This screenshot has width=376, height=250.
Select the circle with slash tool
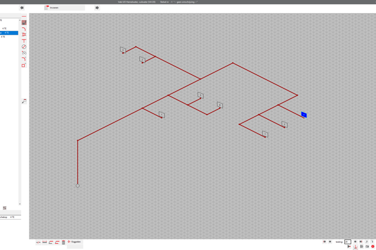tap(24, 47)
